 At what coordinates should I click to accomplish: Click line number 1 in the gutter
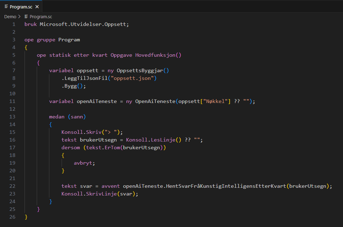click(x=14, y=24)
